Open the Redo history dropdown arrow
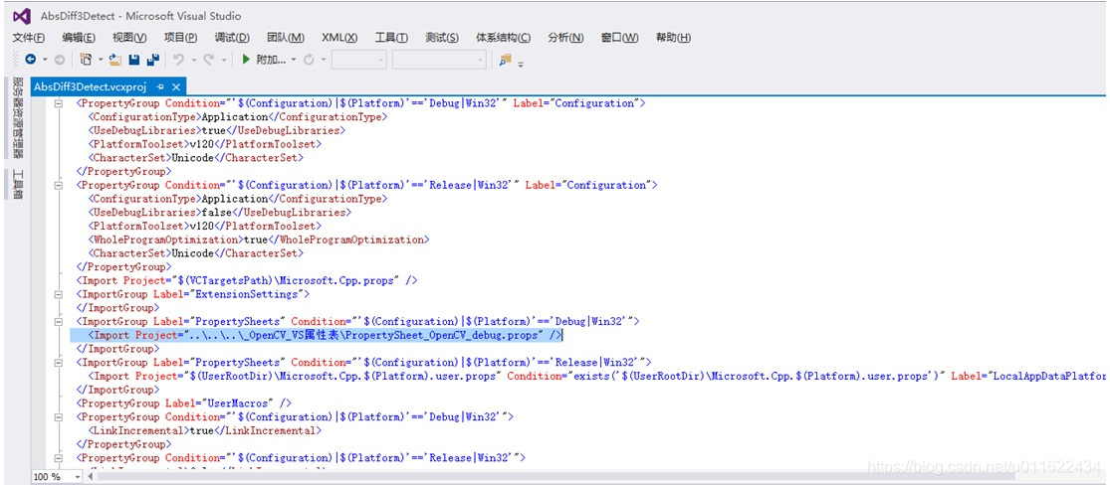Image resolution: width=1110 pixels, height=485 pixels. pyautogui.click(x=224, y=60)
